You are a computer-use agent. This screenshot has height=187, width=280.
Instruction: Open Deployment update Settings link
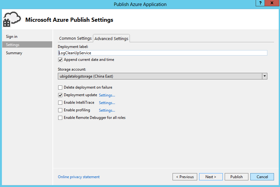pyautogui.click(x=107, y=95)
